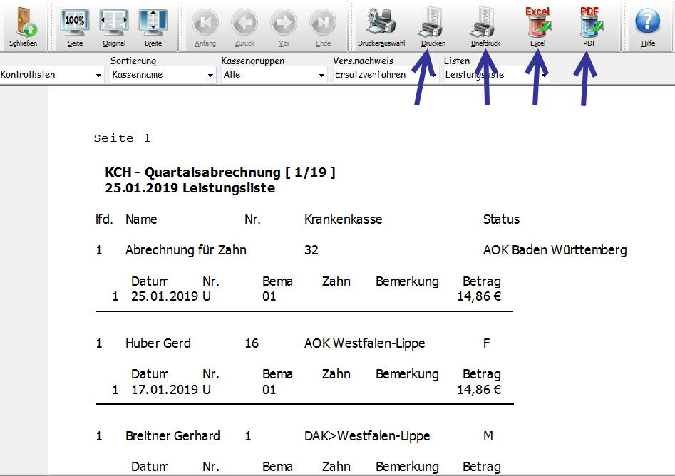Open the Kassengruppen dropdown showing Alle
Image resolution: width=675 pixels, height=476 pixels.
click(321, 75)
